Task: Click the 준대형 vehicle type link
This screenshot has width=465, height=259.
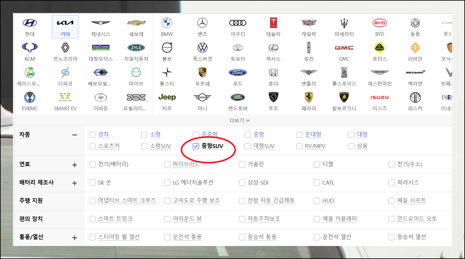Action: coord(313,134)
